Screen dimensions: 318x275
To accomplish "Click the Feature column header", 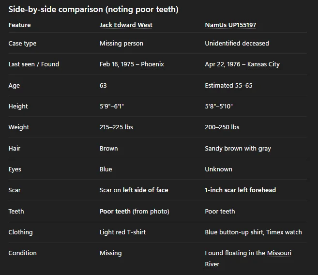I will tap(19, 25).
